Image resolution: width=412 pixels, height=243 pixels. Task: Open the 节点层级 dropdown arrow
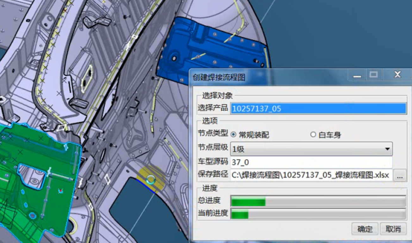point(387,149)
